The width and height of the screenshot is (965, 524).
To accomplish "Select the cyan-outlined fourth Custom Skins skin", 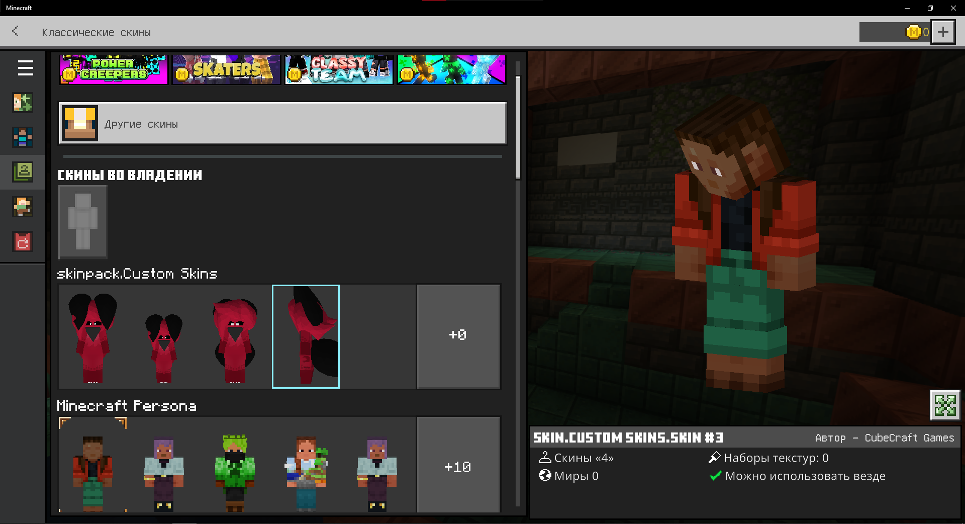I will [306, 336].
